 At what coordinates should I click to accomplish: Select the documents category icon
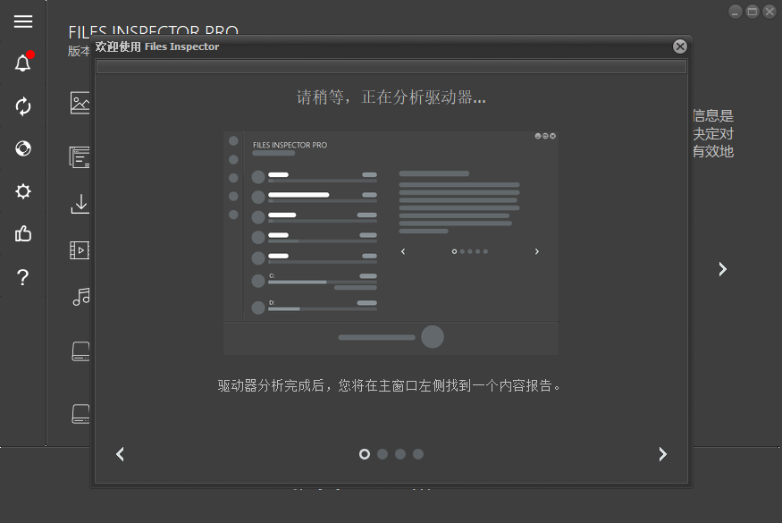point(80,157)
